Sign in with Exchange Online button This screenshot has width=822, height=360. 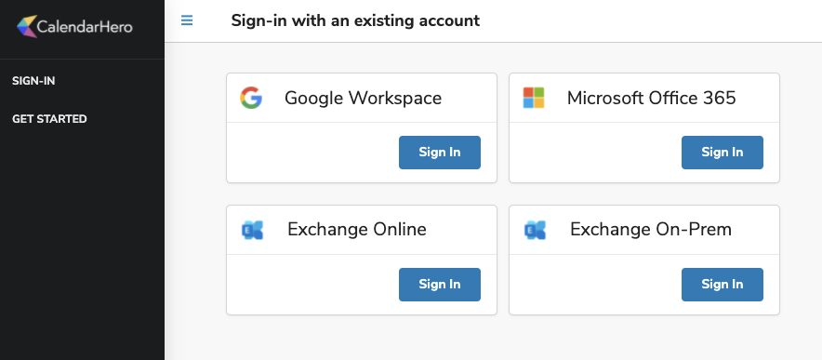point(439,285)
